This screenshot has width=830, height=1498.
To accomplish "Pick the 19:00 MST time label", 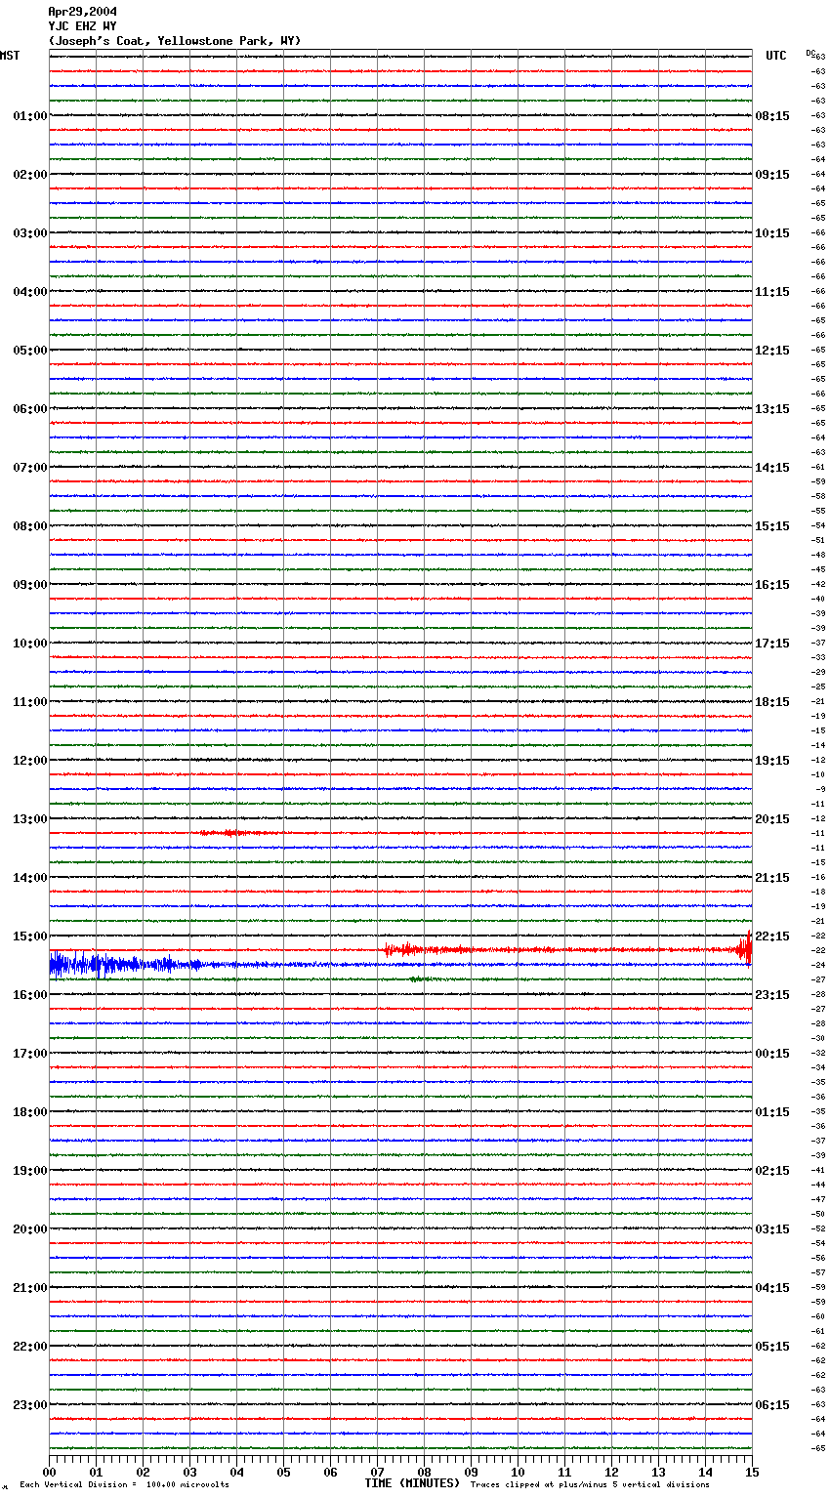I will 30,1171.
